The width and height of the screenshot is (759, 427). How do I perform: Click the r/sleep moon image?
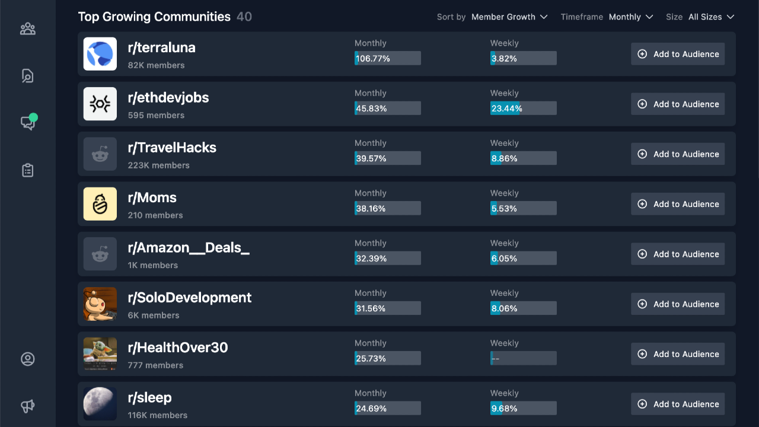click(100, 404)
